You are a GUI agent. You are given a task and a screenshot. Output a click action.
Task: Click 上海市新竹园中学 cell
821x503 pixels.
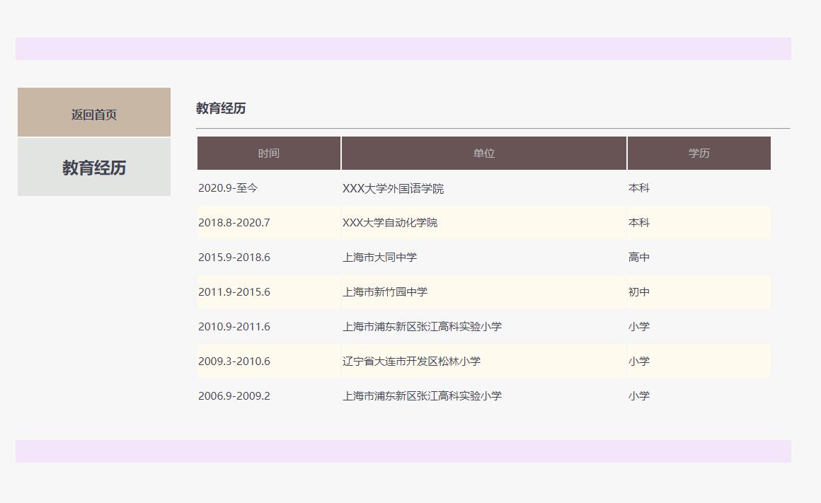pos(484,291)
